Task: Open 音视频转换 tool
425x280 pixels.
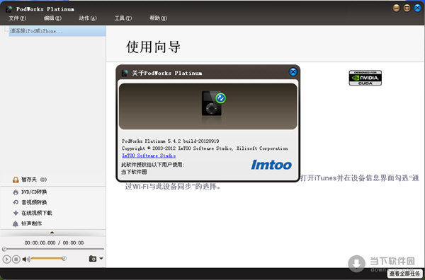Action: (30, 202)
